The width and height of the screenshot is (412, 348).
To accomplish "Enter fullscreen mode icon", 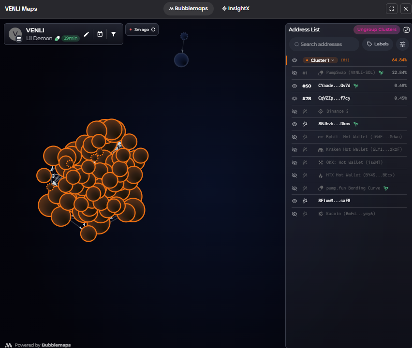I will (x=392, y=9).
